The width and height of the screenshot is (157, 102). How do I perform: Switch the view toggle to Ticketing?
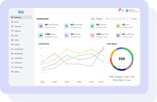click(99, 19)
